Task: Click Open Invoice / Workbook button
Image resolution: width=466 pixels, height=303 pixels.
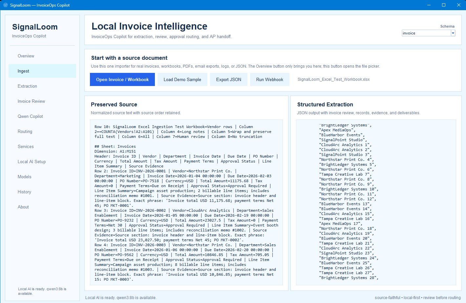Action: click(x=122, y=79)
